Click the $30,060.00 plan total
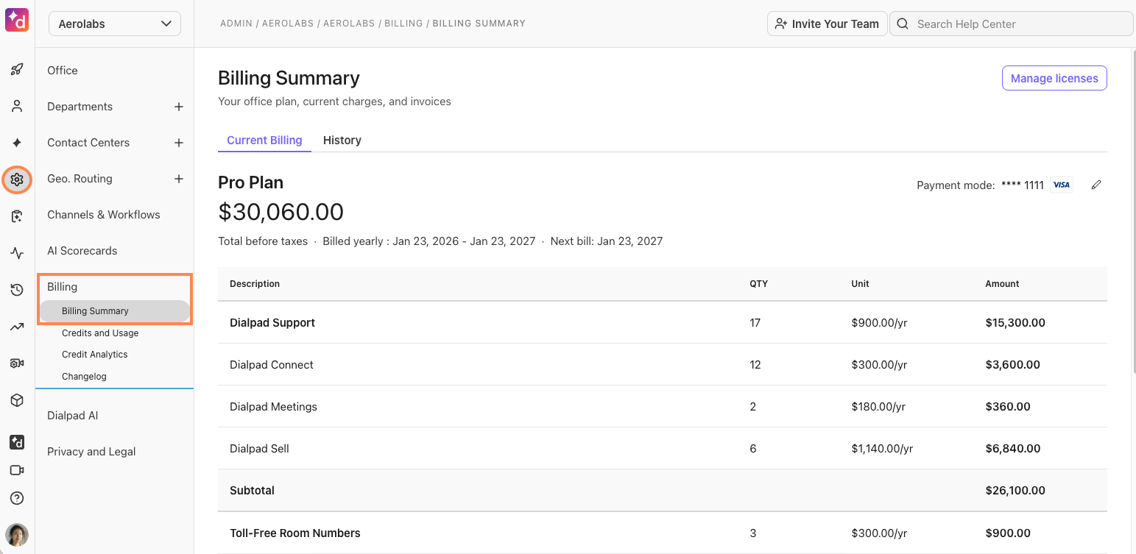The image size is (1136, 554). tap(281, 212)
